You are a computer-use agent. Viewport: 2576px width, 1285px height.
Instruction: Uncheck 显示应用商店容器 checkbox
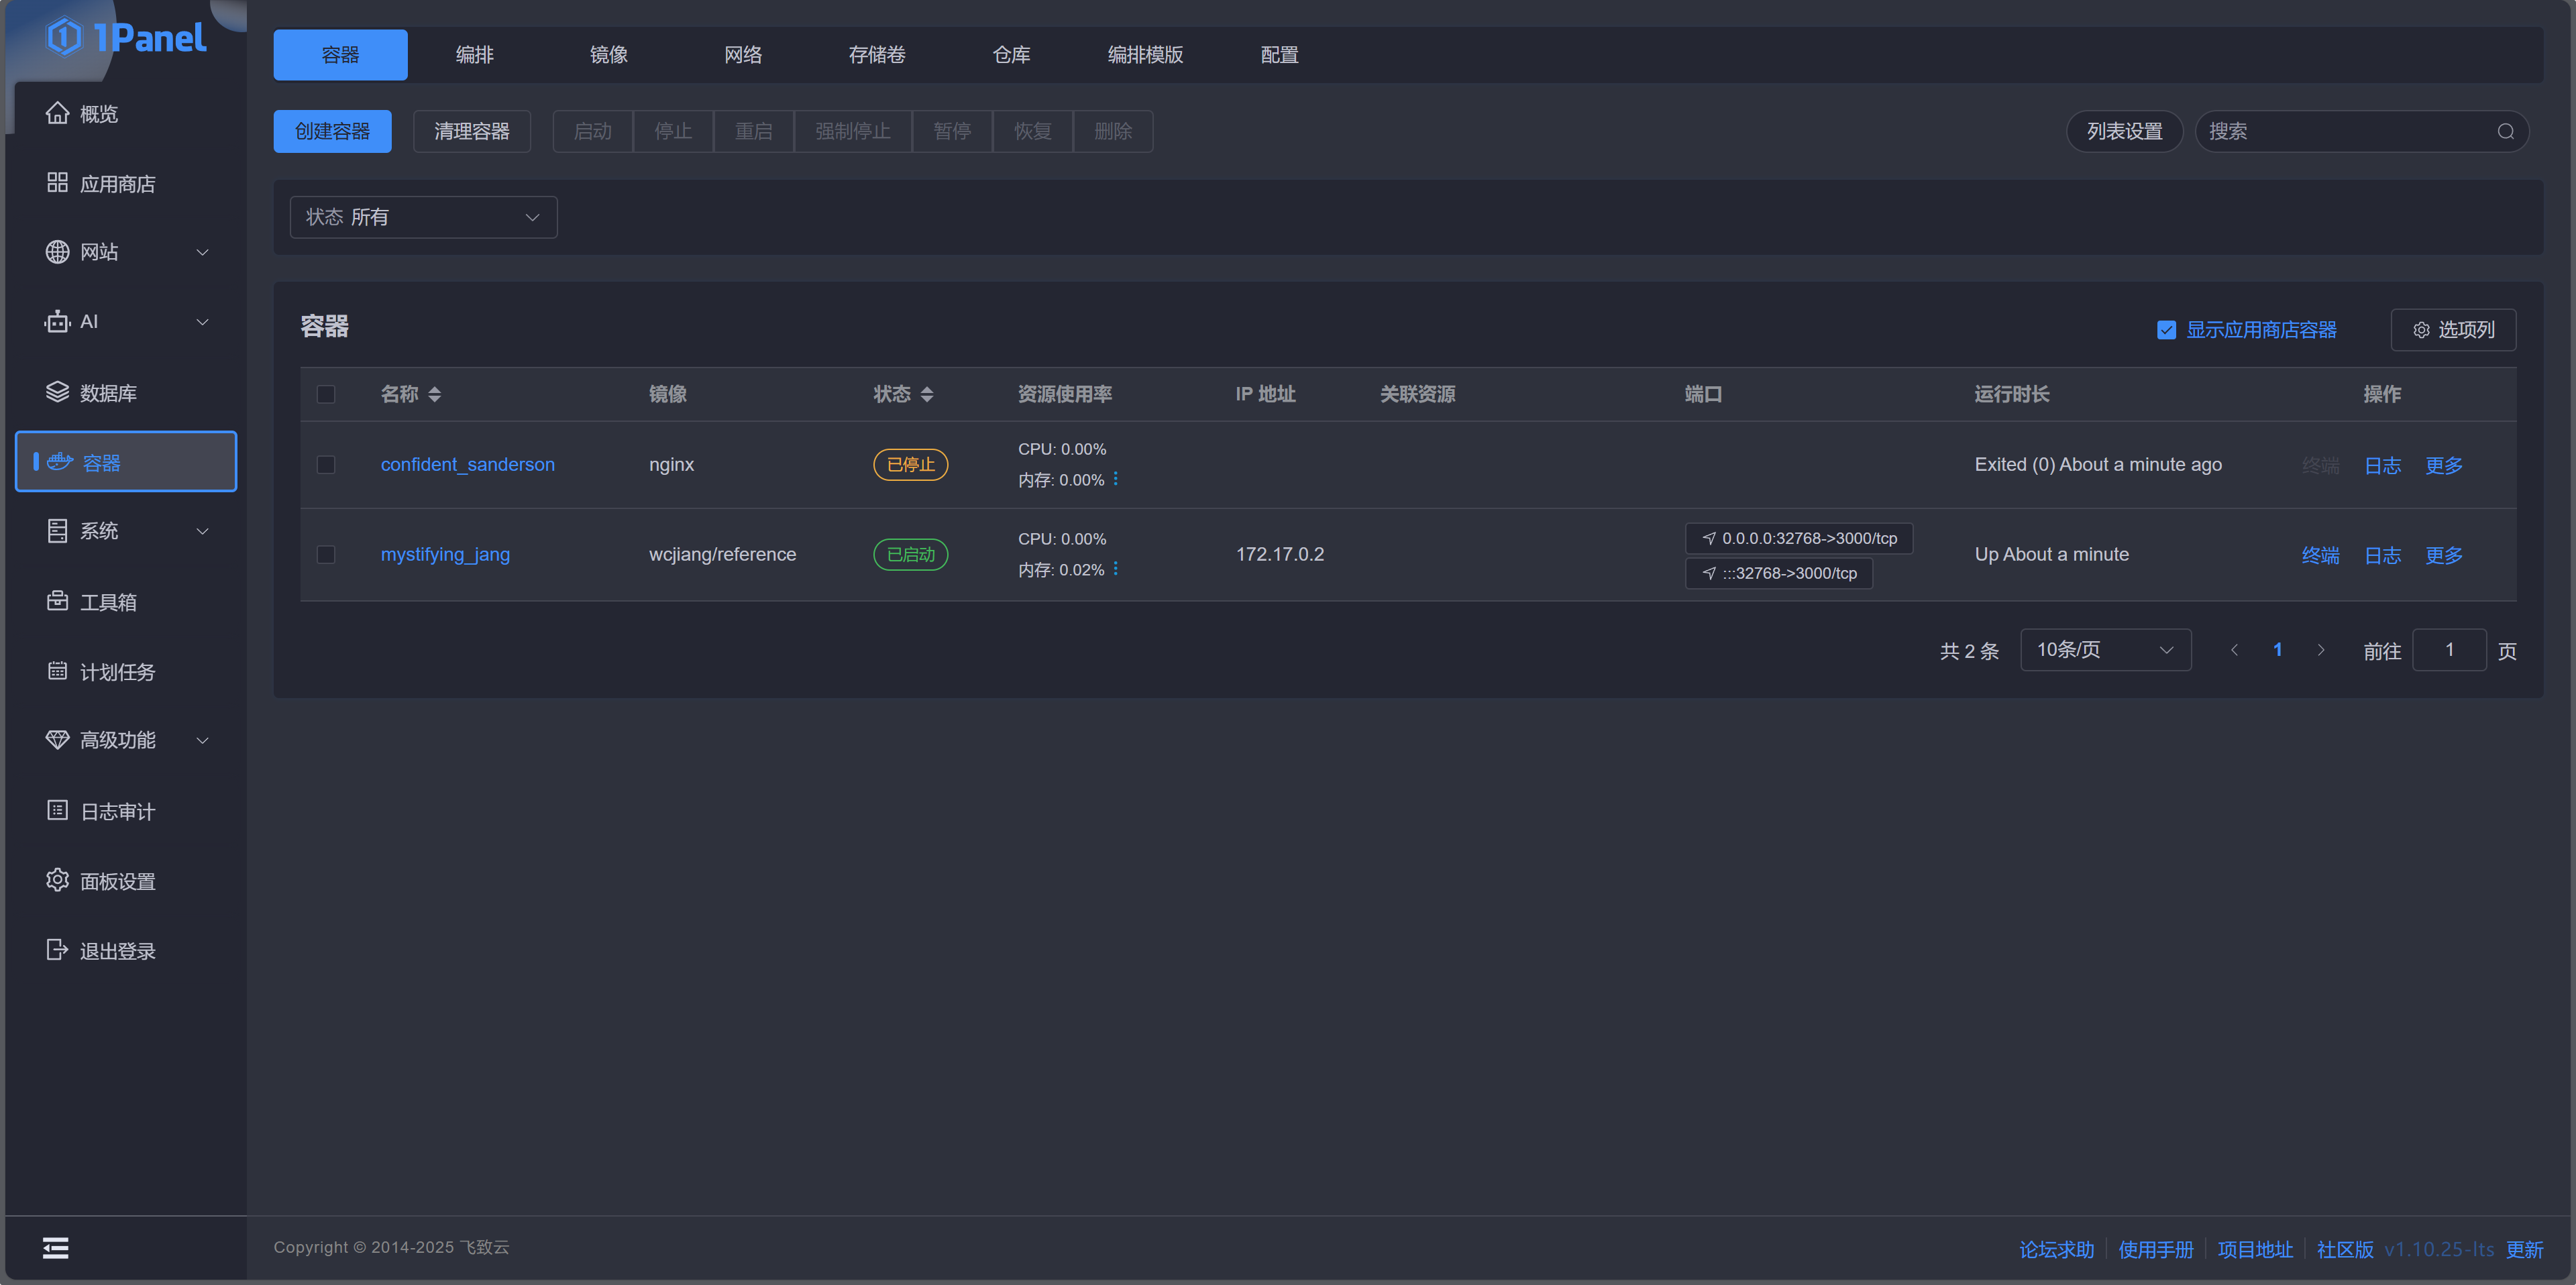pos(2166,330)
